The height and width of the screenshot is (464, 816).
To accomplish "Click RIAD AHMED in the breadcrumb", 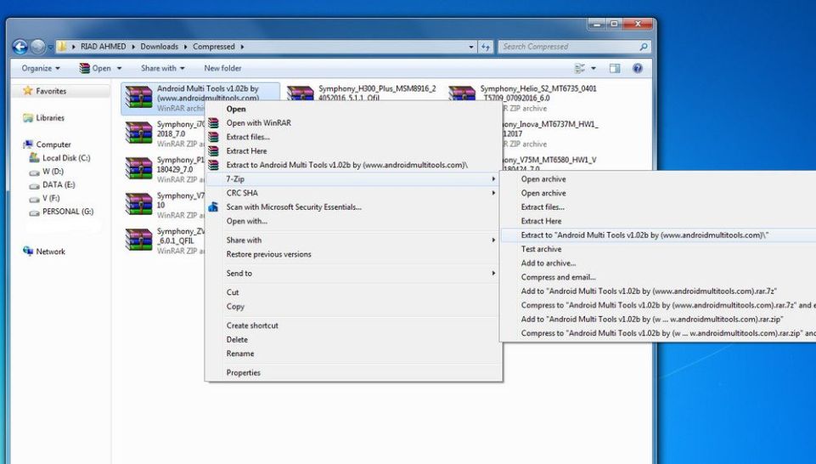I will [103, 47].
